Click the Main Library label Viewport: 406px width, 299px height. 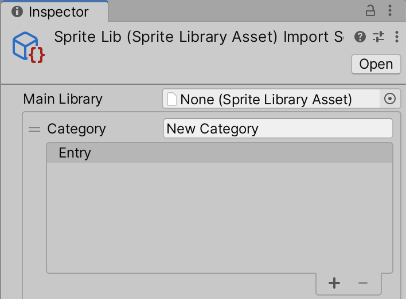click(x=63, y=99)
